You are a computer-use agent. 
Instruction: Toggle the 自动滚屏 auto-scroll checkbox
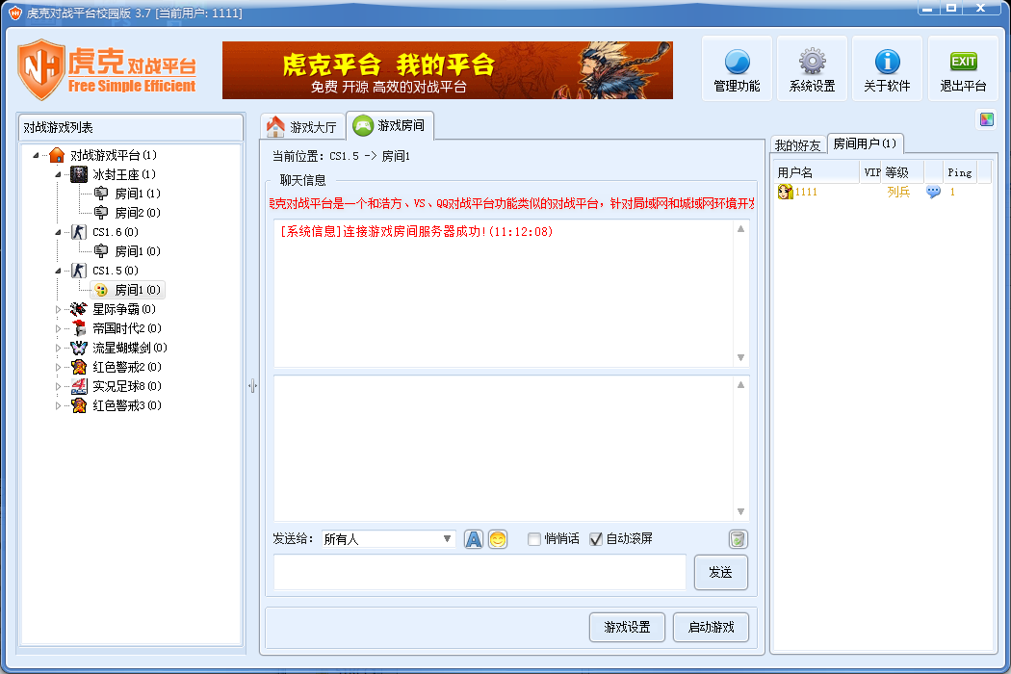point(596,539)
